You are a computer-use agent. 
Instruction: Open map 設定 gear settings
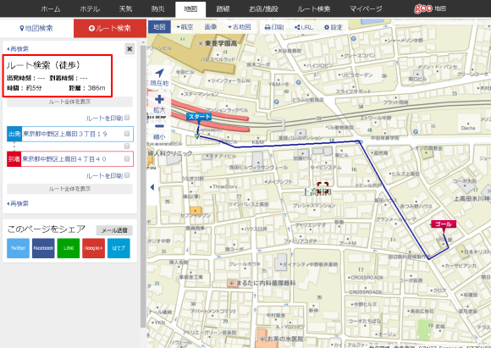pyautogui.click(x=334, y=27)
